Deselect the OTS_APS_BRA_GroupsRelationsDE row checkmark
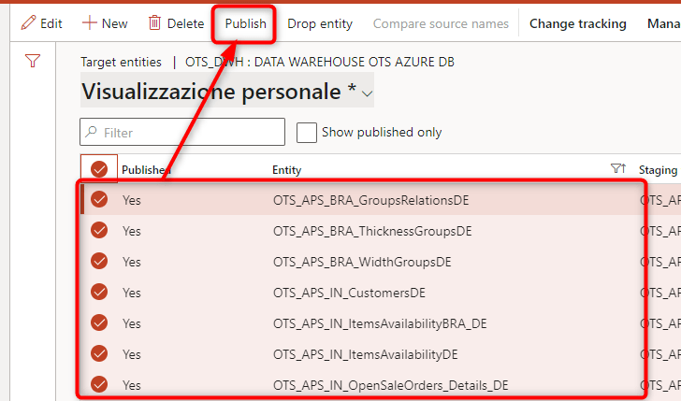Screen dimensions: 681x401 tap(99, 199)
